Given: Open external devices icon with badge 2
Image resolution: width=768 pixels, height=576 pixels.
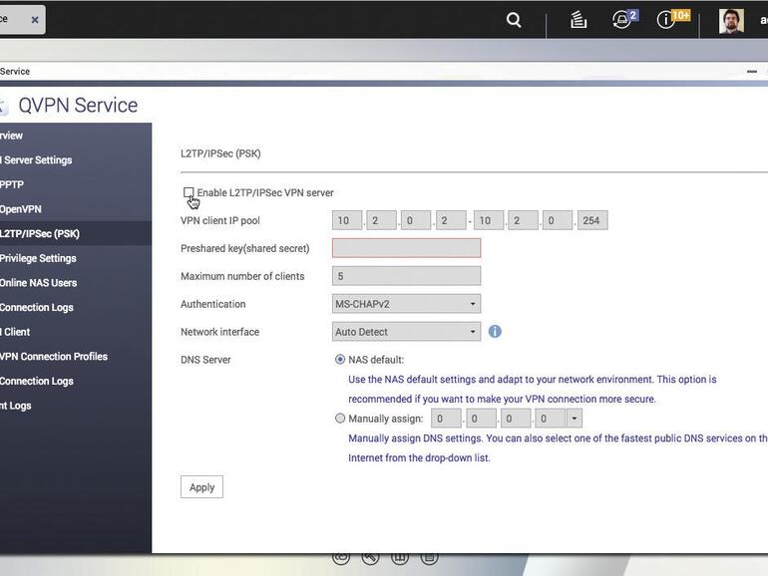Looking at the screenshot, I should click(x=622, y=20).
